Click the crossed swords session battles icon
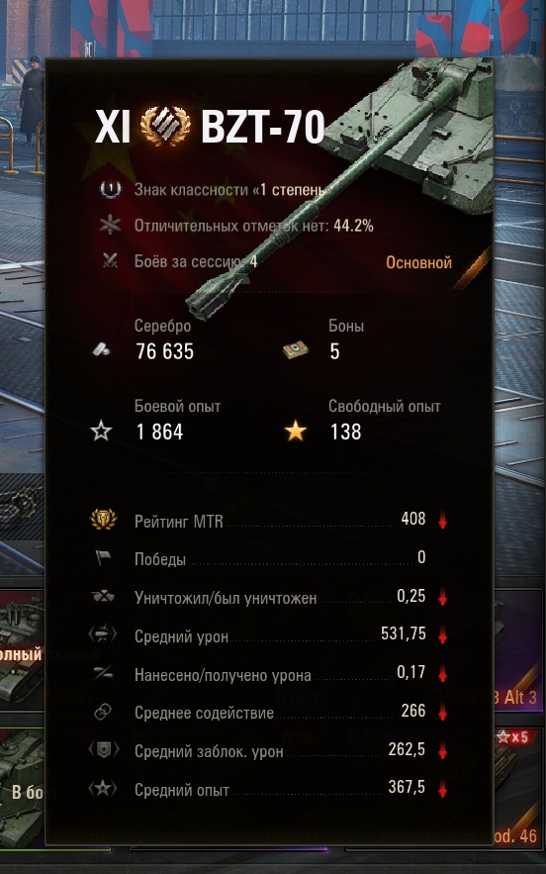This screenshot has width=546, height=874. 110,260
